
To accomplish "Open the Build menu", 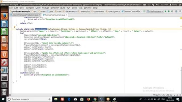I will pos(63,8).
